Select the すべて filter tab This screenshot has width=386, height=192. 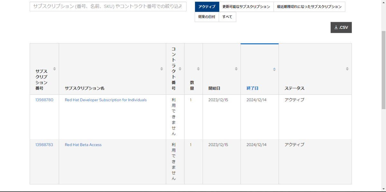[227, 17]
